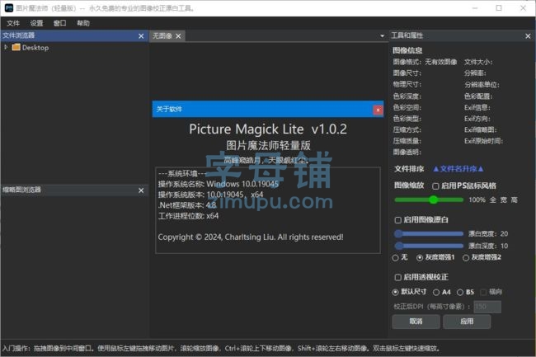Open the 窗口 menu
The width and height of the screenshot is (536, 357).
[60, 23]
